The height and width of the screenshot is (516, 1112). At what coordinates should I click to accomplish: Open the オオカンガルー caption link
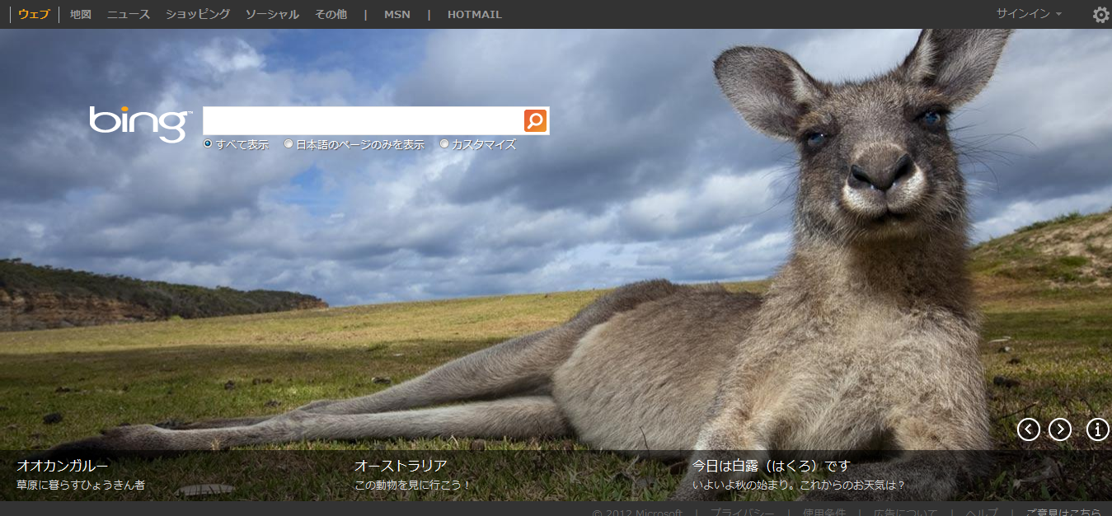coord(63,466)
